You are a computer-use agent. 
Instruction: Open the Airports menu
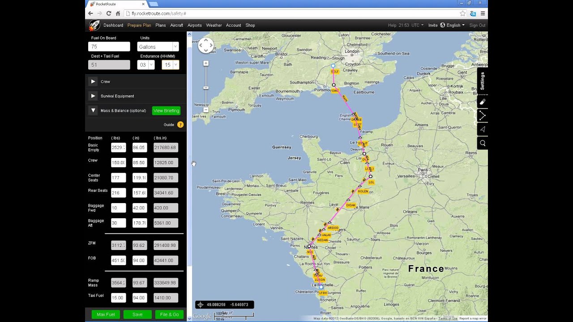tap(195, 25)
